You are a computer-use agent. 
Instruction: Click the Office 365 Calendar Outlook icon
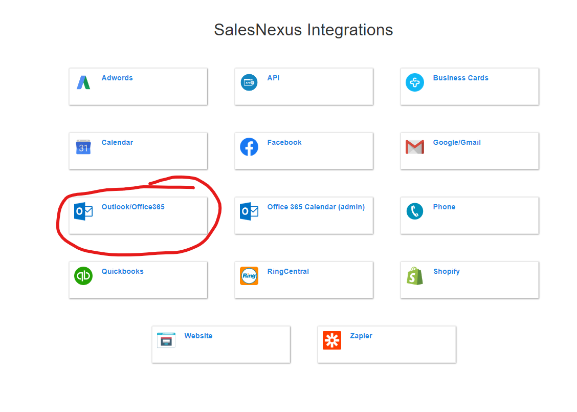pos(249,211)
